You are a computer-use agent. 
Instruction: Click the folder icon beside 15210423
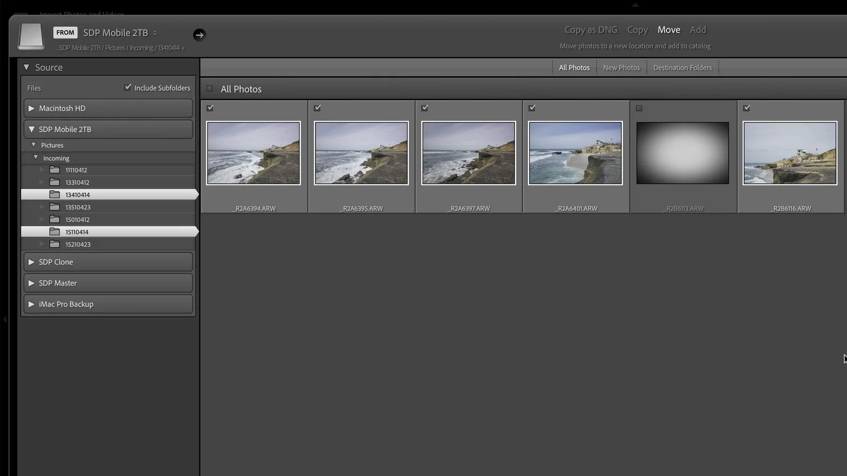tap(55, 244)
